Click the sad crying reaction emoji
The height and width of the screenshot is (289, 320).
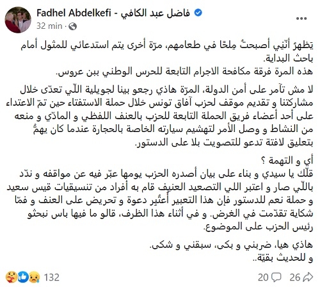(x=34, y=277)
